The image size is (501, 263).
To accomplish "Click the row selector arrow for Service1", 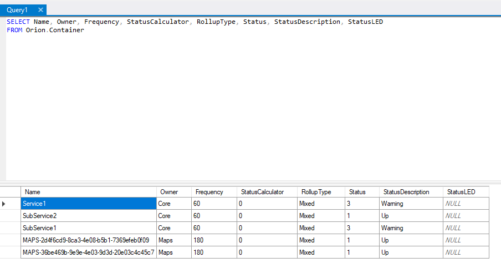I will pos(3,204).
